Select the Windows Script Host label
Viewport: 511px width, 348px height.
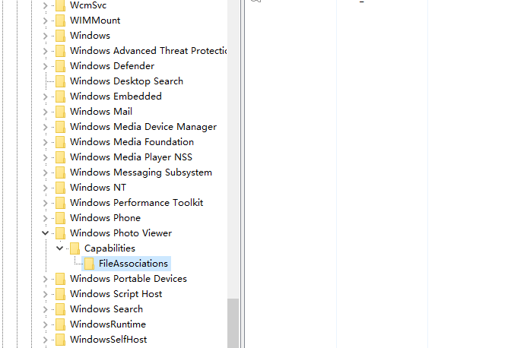coord(116,293)
